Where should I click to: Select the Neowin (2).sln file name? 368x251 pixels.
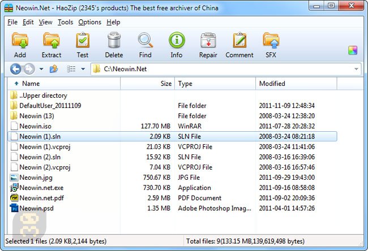coord(40,157)
